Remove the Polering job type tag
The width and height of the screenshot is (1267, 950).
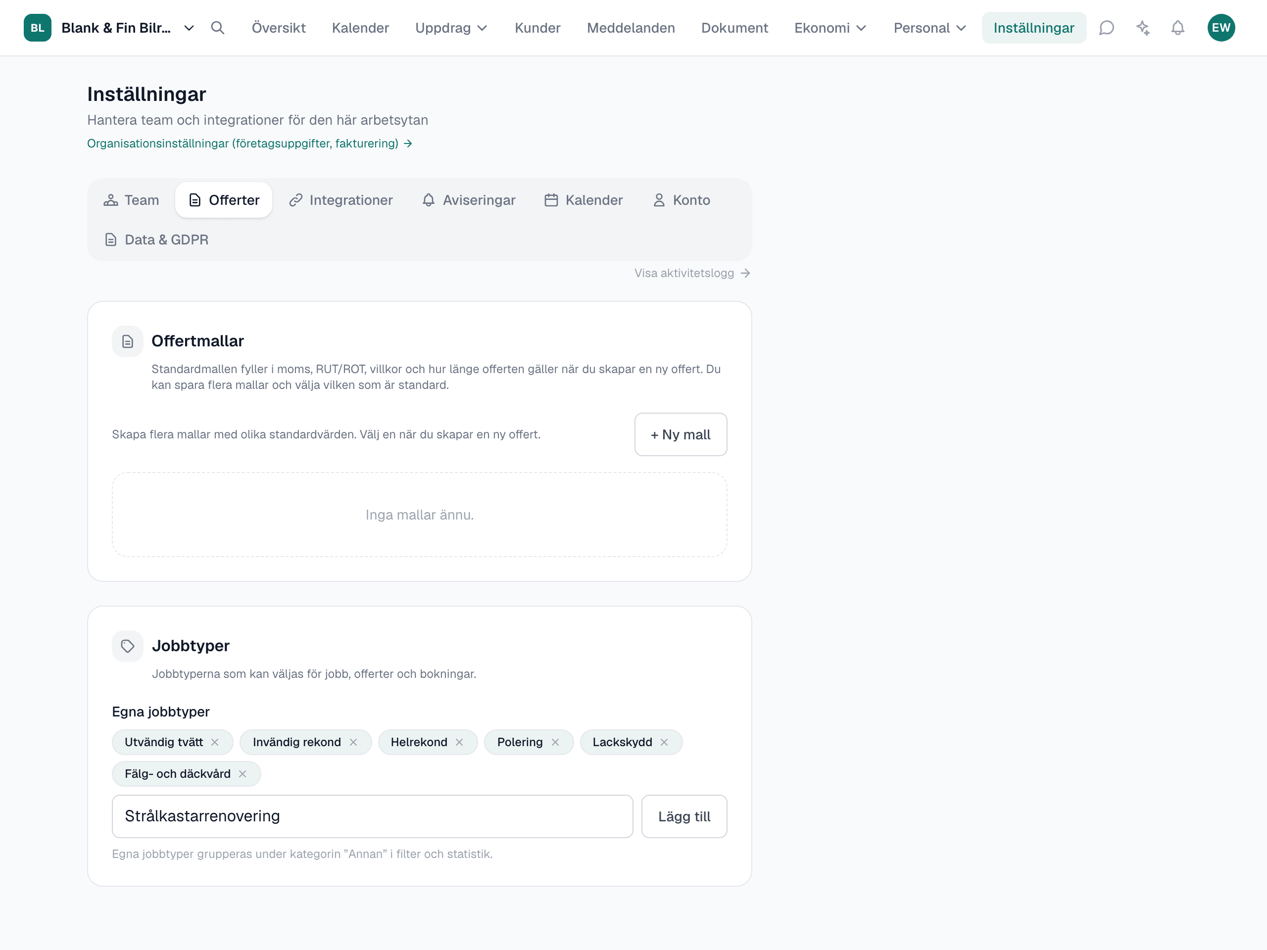pos(555,742)
